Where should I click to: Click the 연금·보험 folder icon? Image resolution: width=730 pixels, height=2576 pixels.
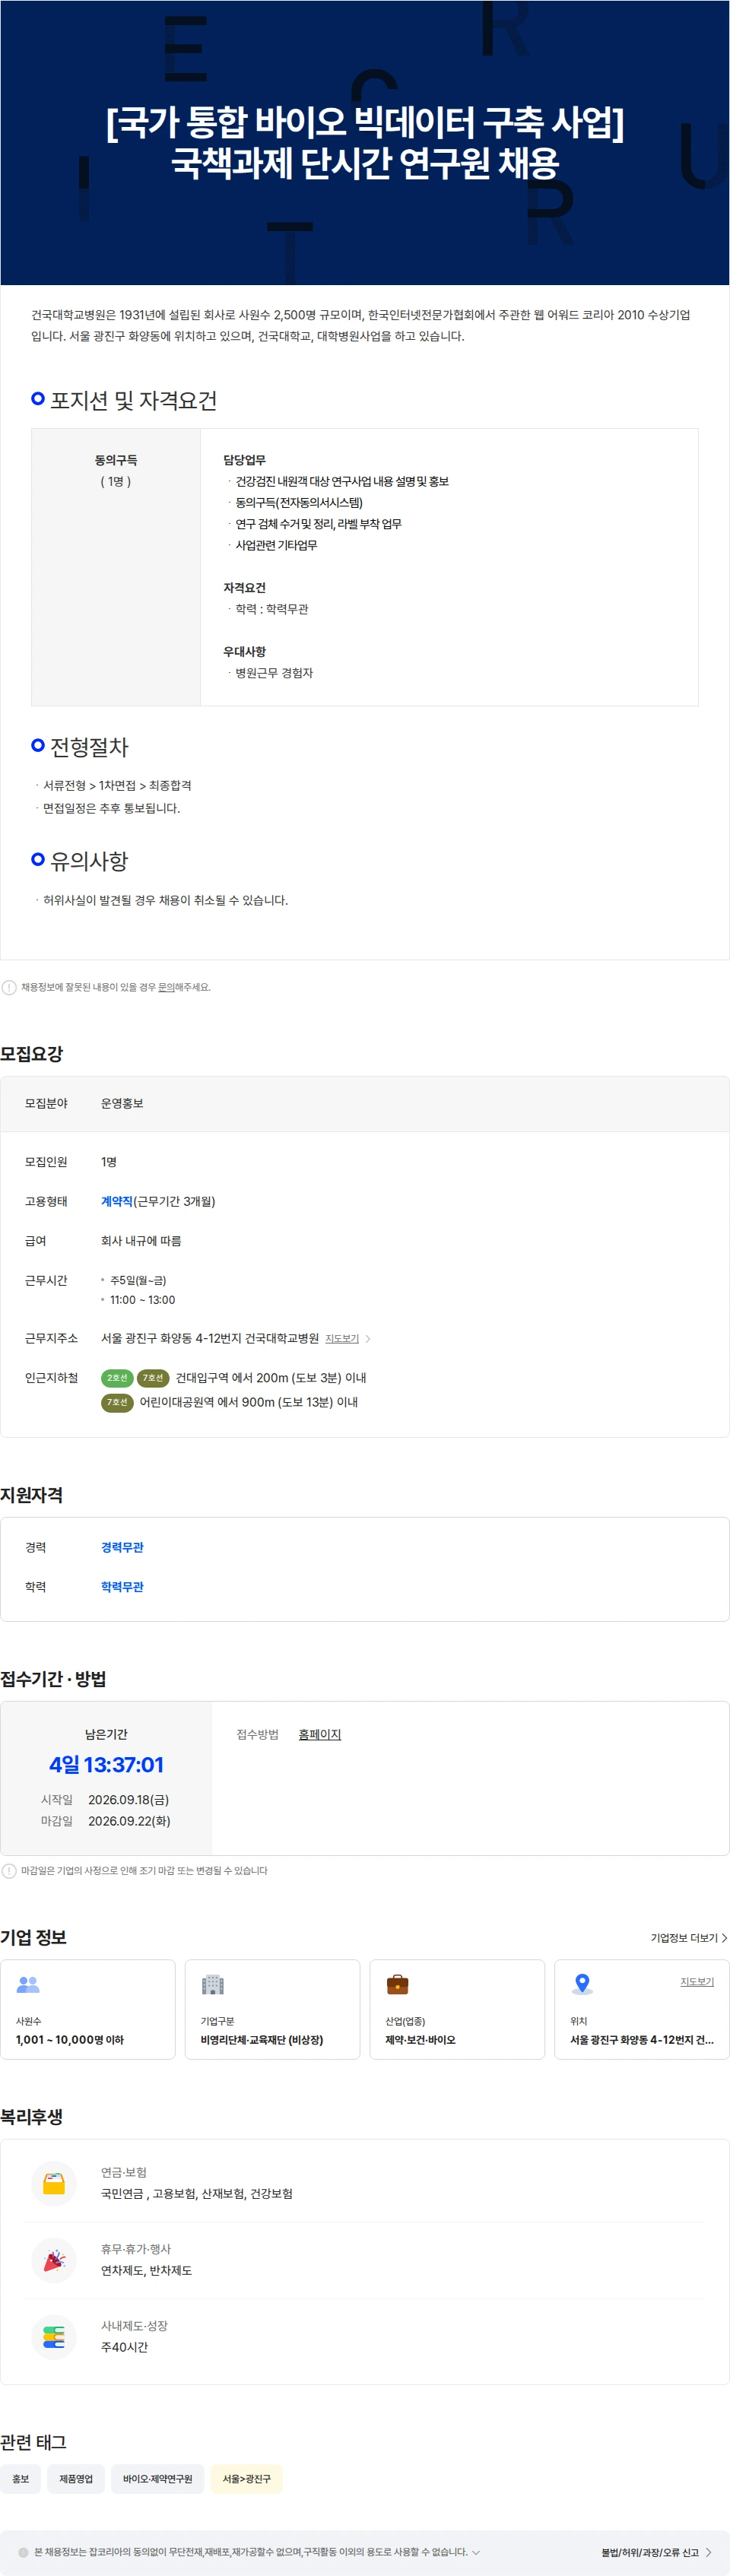coord(54,2183)
